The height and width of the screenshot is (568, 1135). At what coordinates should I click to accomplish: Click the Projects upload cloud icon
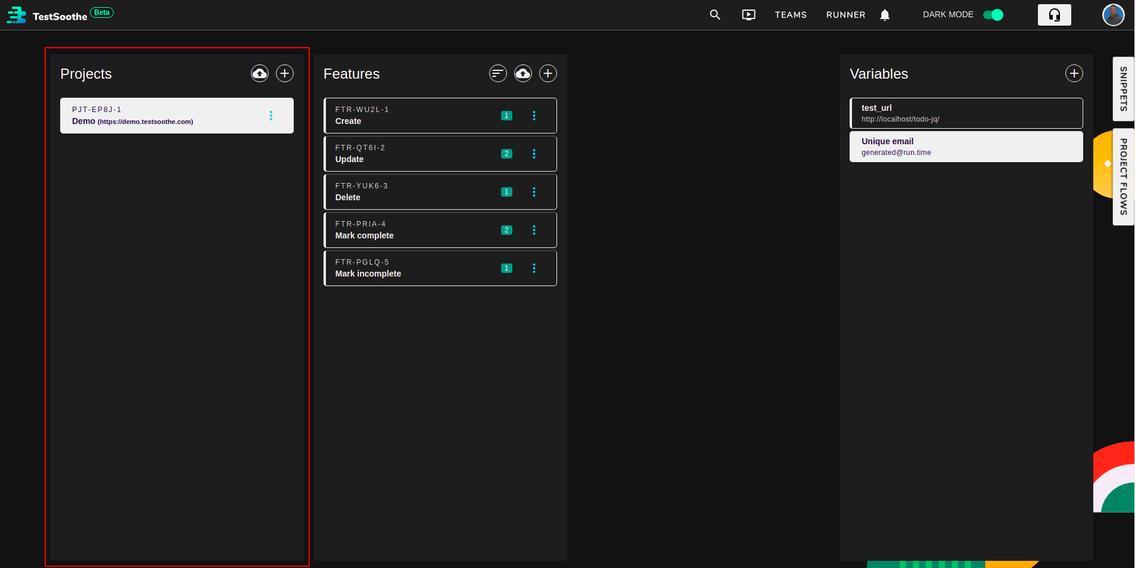[x=260, y=73]
